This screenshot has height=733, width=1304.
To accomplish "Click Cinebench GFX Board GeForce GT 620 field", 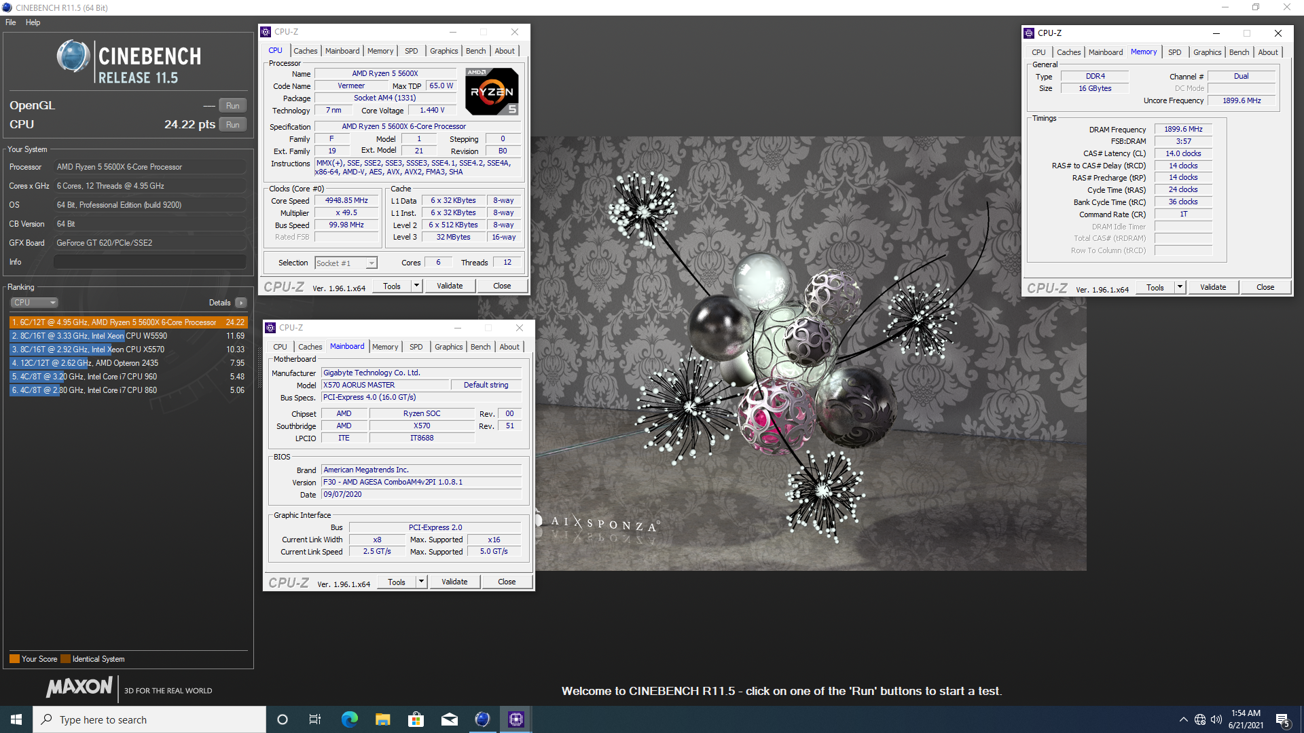I will click(150, 243).
